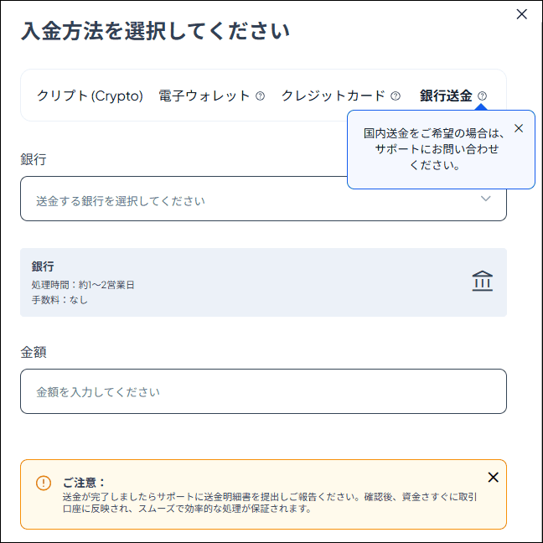Select the 電子ウォレット tab
This screenshot has height=543, width=543.
204,96
